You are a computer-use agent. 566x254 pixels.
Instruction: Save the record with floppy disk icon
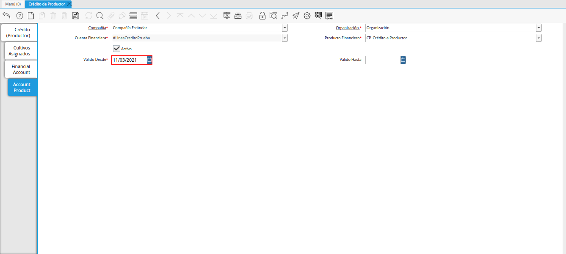click(x=76, y=16)
